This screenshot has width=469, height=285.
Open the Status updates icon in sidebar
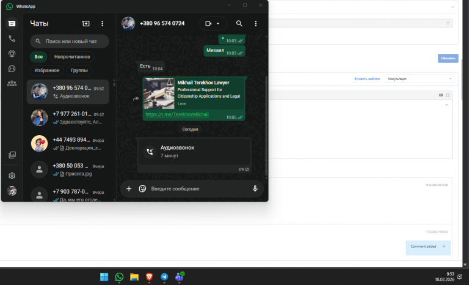point(12,54)
